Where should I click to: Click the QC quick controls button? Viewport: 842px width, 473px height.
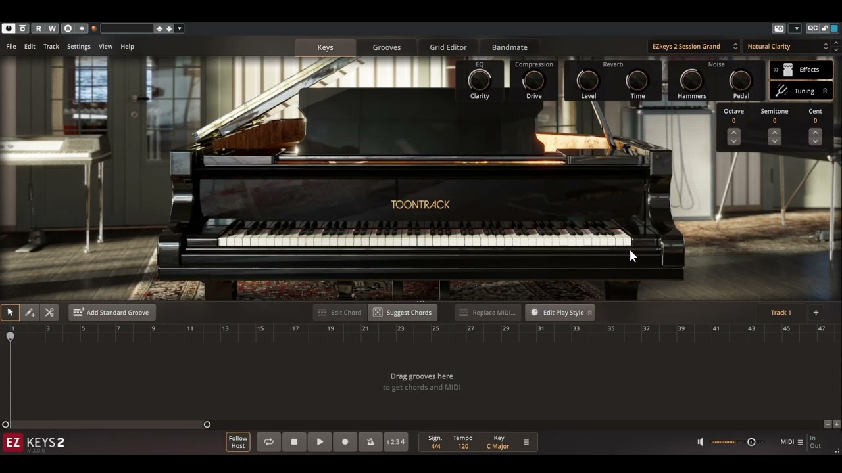[812, 28]
